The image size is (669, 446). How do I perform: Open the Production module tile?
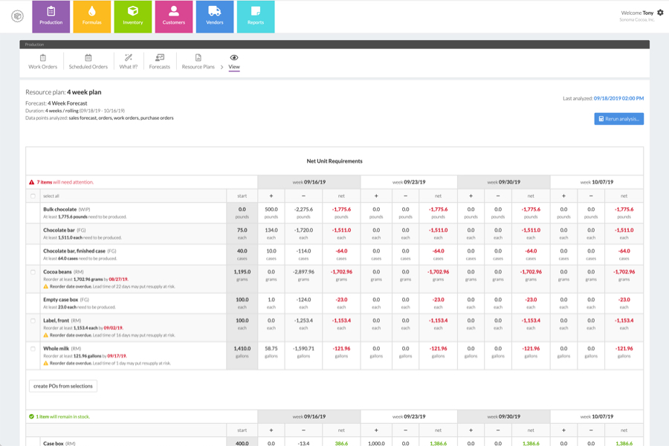pos(51,16)
